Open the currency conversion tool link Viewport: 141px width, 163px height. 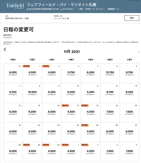(x=113, y=9)
